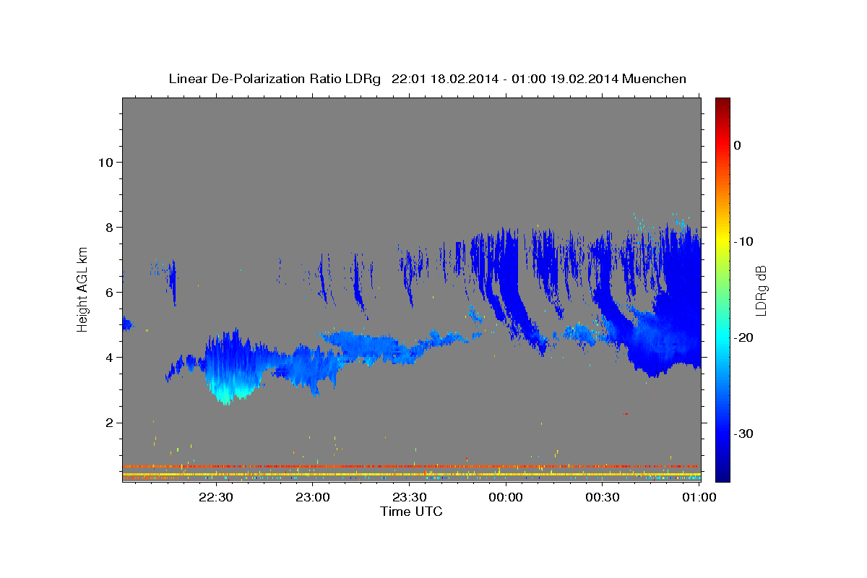Click the height tick label 8

coord(109,228)
